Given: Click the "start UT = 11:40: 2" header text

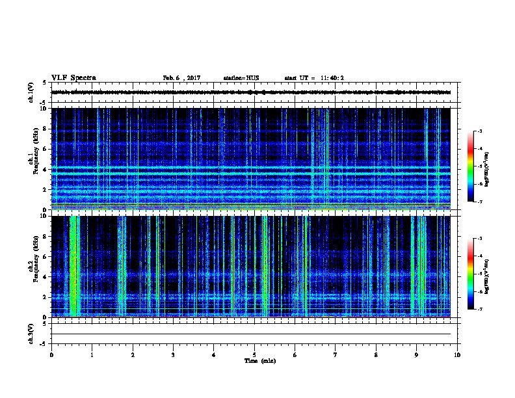Looking at the screenshot, I should (x=314, y=78).
